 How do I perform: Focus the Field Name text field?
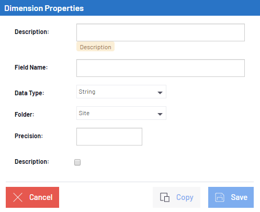pos(161,68)
